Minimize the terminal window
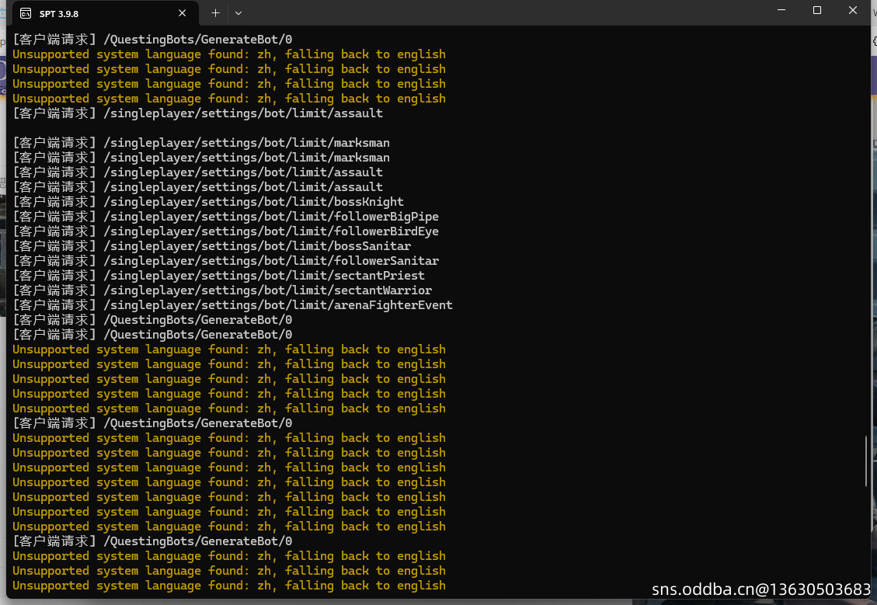The height and width of the screenshot is (605, 877). tap(781, 11)
